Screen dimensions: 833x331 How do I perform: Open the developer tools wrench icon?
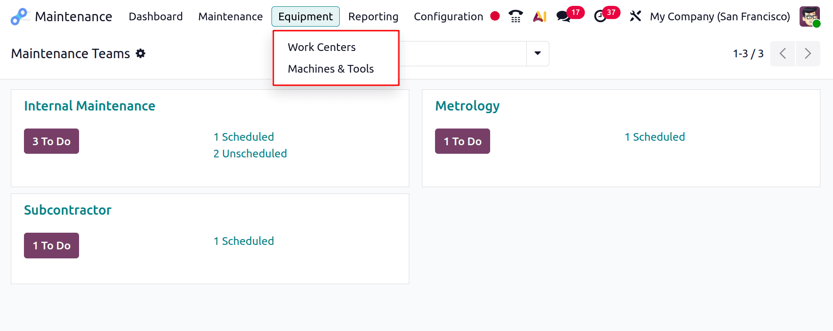pyautogui.click(x=635, y=17)
